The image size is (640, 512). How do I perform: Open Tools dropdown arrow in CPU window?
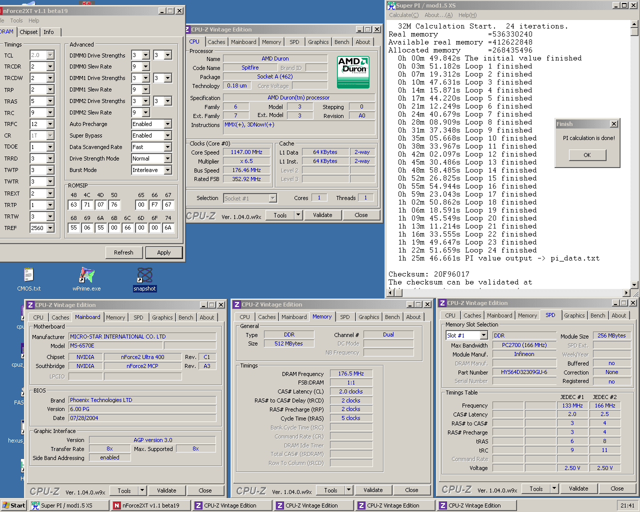298,215
